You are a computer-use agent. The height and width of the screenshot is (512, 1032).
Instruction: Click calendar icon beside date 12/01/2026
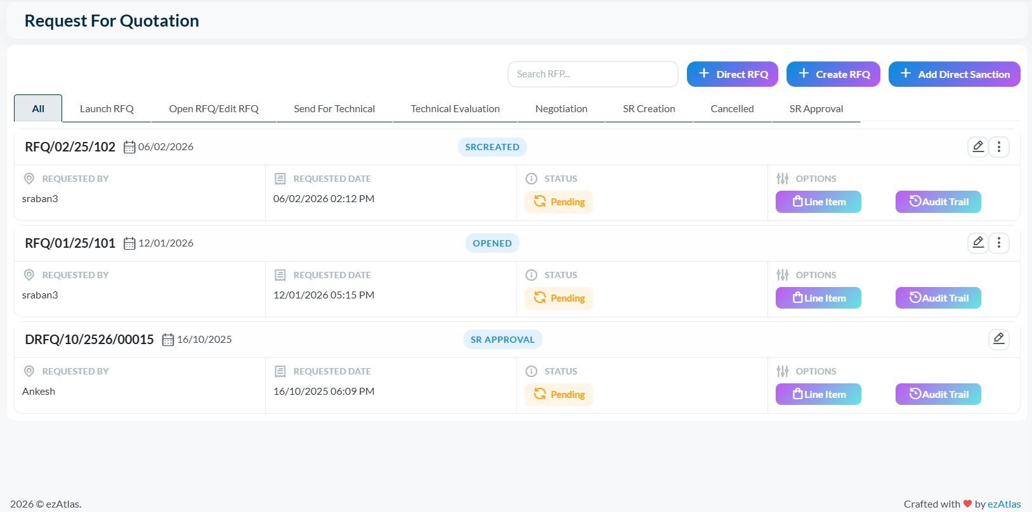point(129,243)
